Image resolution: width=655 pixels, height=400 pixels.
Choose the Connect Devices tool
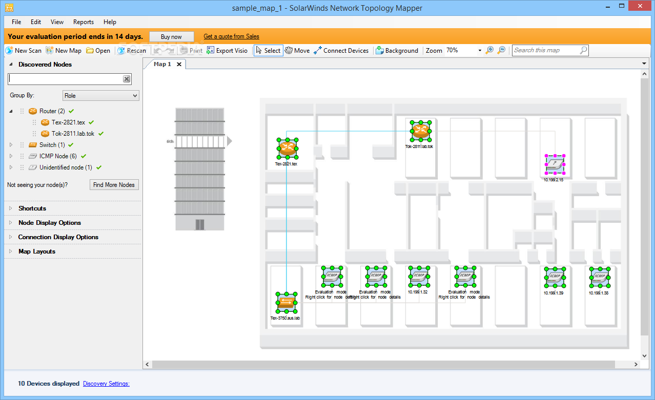pyautogui.click(x=341, y=50)
